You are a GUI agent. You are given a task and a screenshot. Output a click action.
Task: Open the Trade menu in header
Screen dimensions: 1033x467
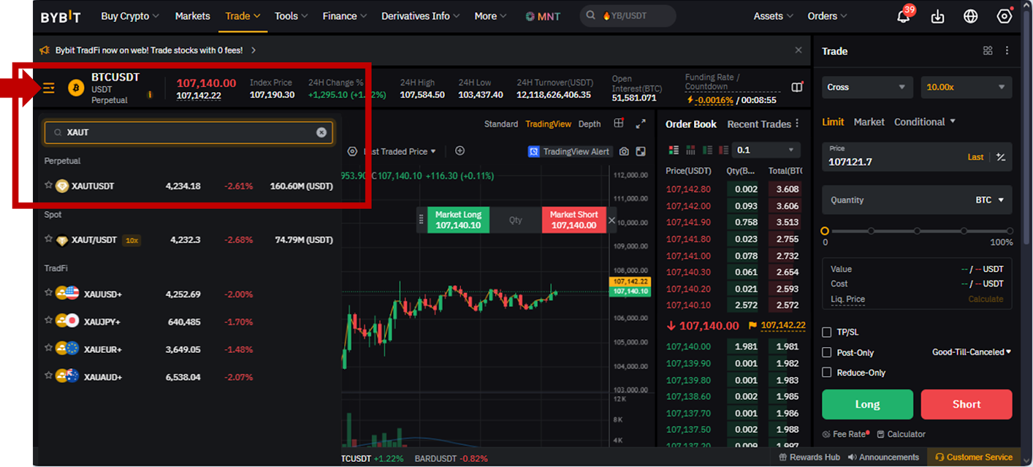tap(243, 16)
